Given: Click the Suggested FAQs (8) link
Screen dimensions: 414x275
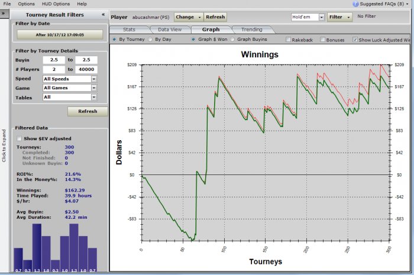Looking at the screenshot, I should click(382, 4).
